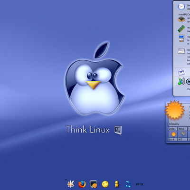Click the clock icon in system monitor

(x=181, y=7)
